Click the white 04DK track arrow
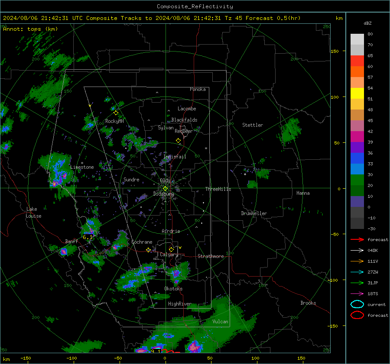 pos(357,251)
